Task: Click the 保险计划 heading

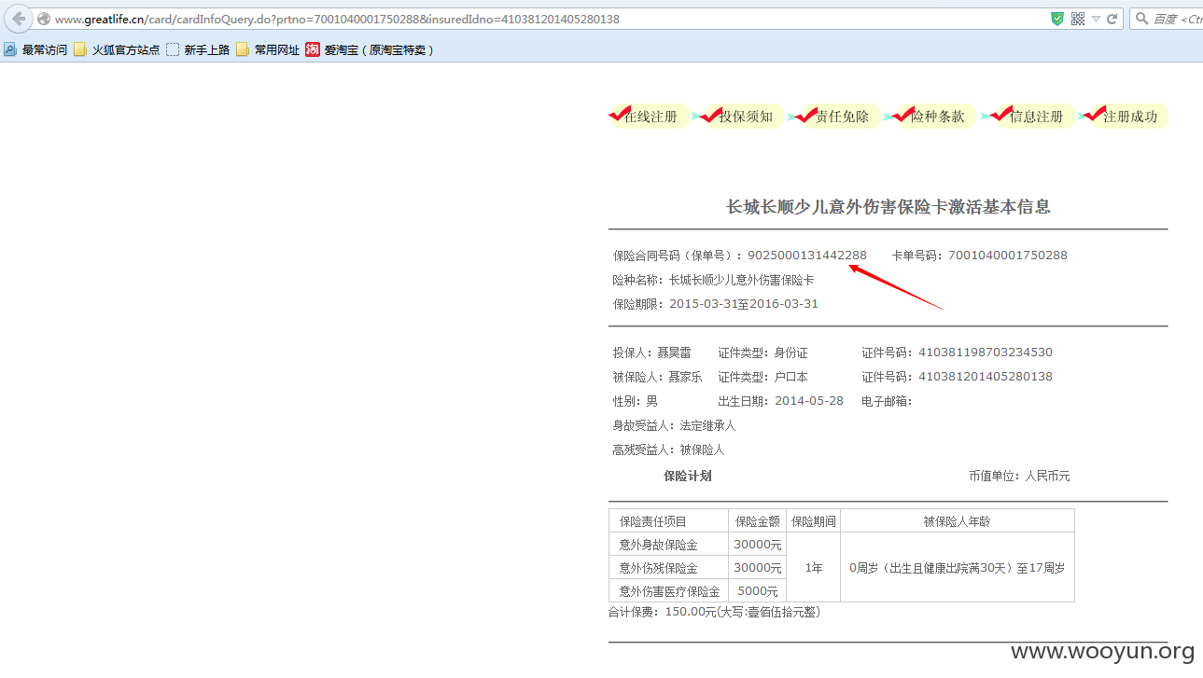Action: 688,476
